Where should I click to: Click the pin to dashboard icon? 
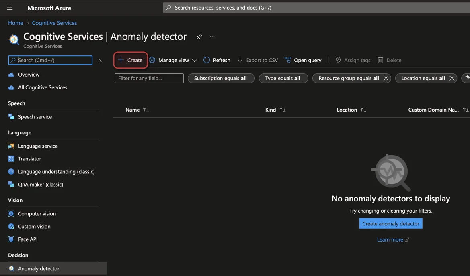pos(199,37)
